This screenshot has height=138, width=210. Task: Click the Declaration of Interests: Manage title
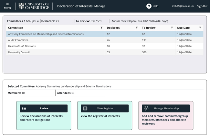81,6
